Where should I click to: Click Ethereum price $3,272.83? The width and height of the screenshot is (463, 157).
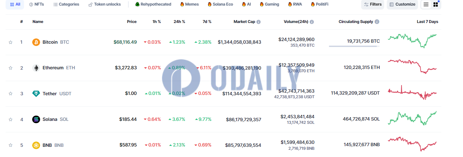click(126, 68)
